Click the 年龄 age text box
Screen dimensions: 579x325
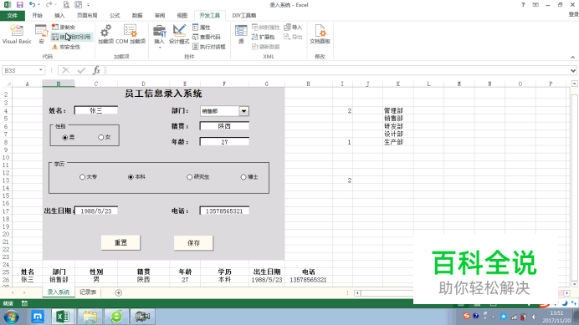point(224,142)
